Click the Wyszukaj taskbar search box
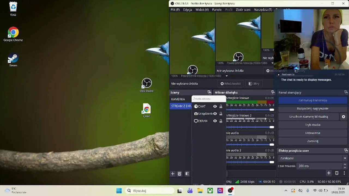Screen dimensions: 349x196 tap(149, 191)
